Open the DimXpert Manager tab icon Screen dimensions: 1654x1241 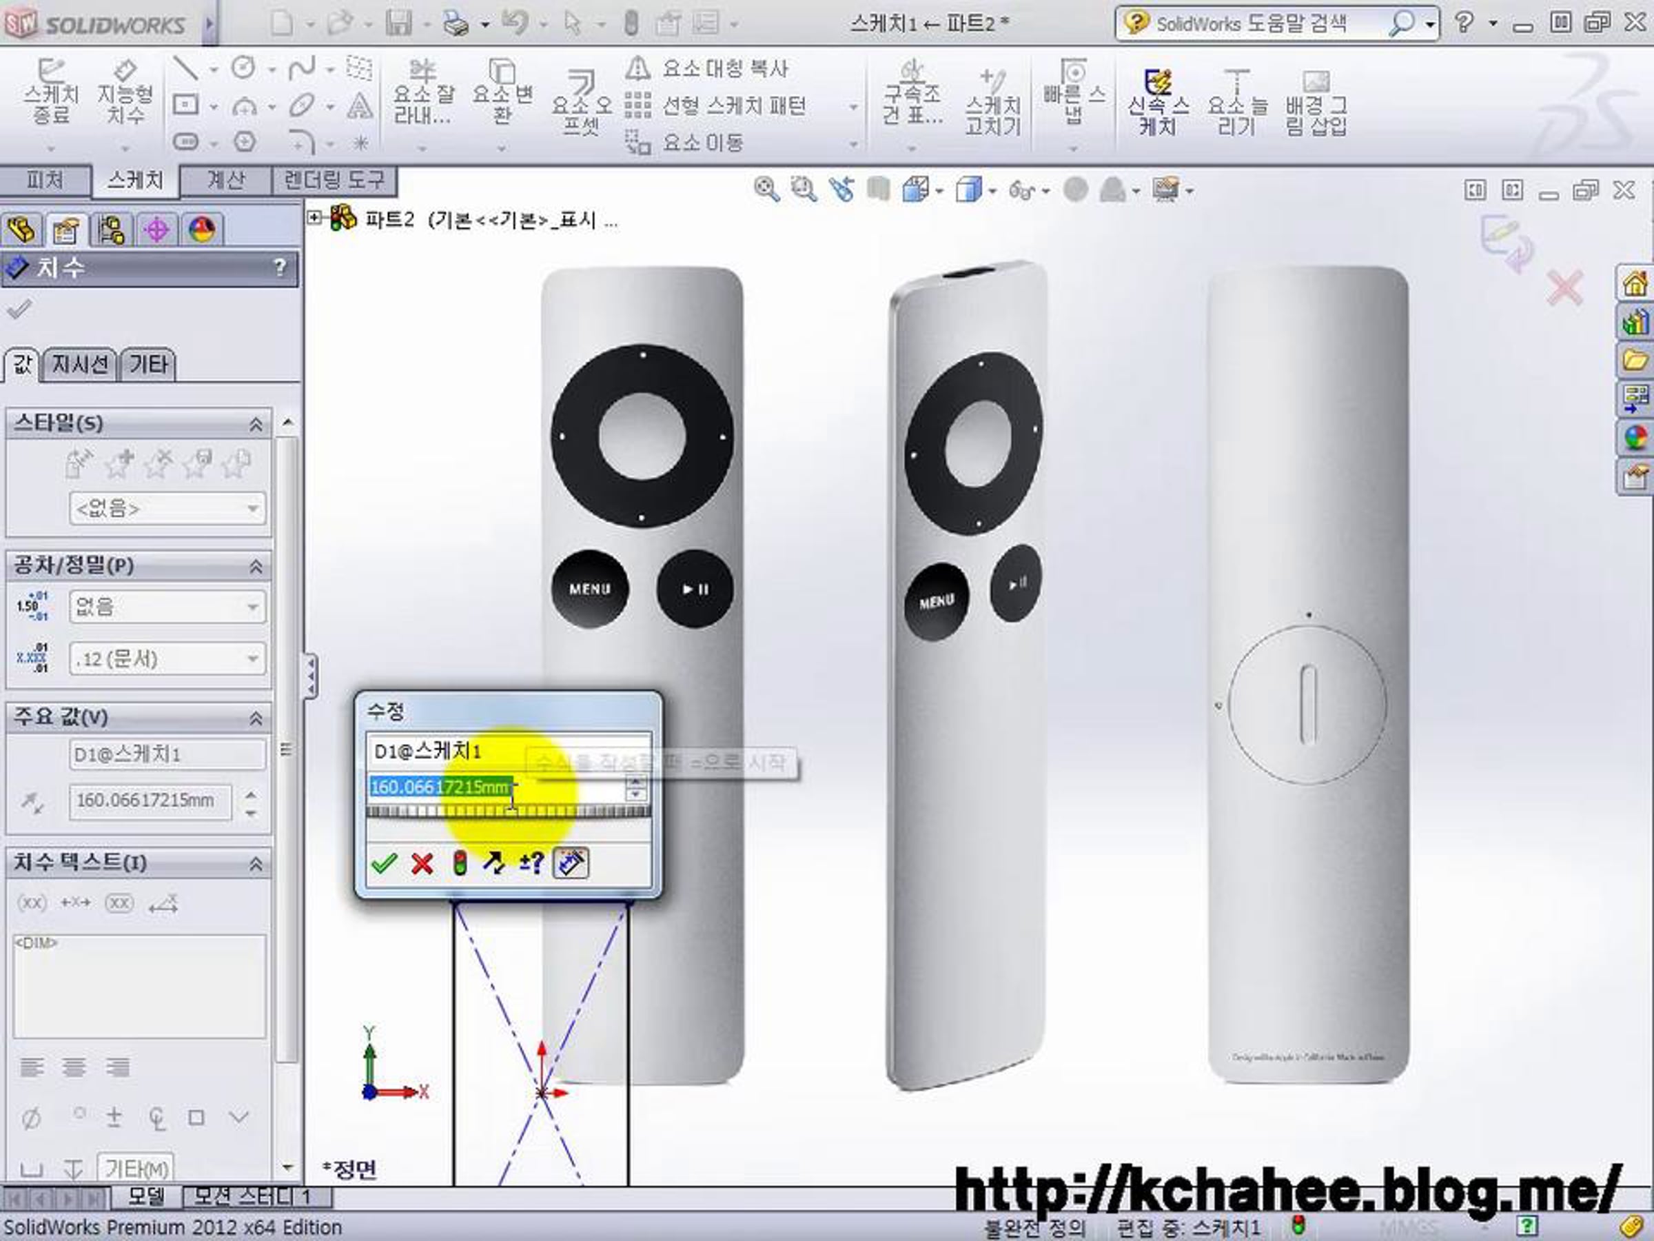(156, 230)
